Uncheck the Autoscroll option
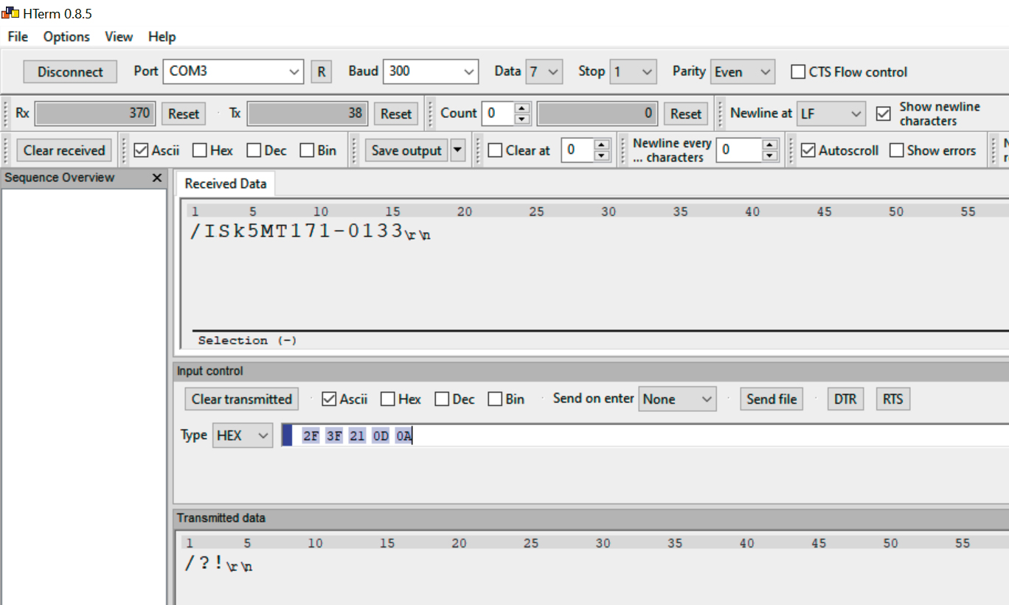1009x605 pixels. tap(808, 150)
